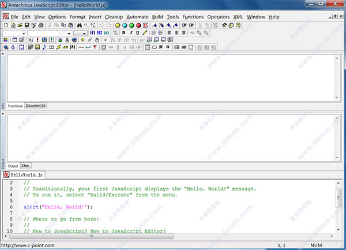
Task: Open the Cleanup menu
Action: click(114, 17)
